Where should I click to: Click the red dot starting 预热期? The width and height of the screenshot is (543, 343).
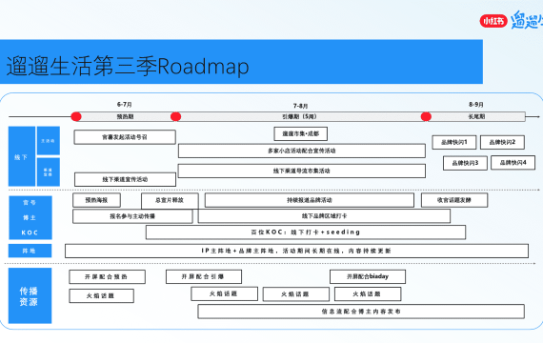pyautogui.click(x=76, y=117)
